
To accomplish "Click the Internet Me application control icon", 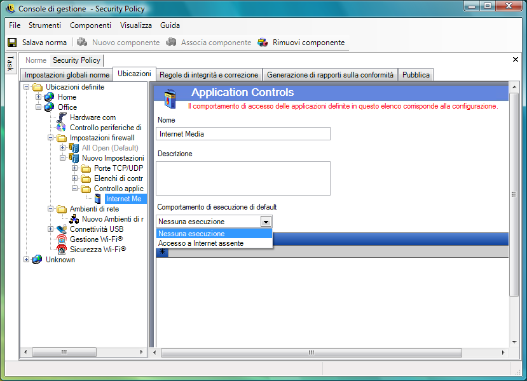I will 98,199.
